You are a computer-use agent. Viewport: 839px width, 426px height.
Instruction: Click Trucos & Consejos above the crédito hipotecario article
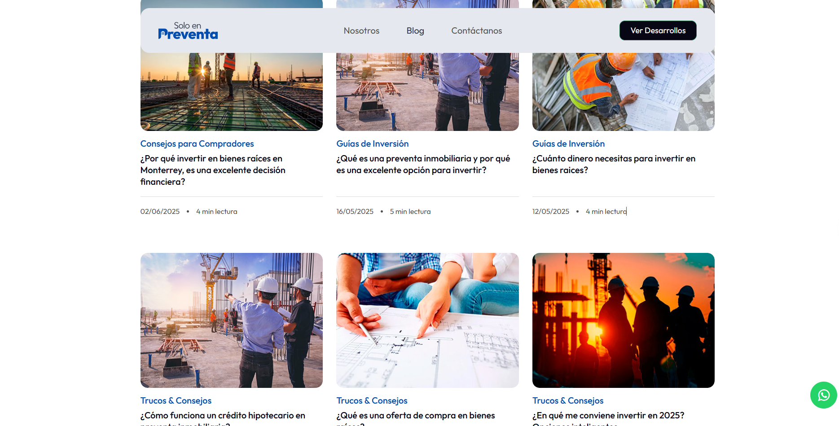tap(176, 400)
